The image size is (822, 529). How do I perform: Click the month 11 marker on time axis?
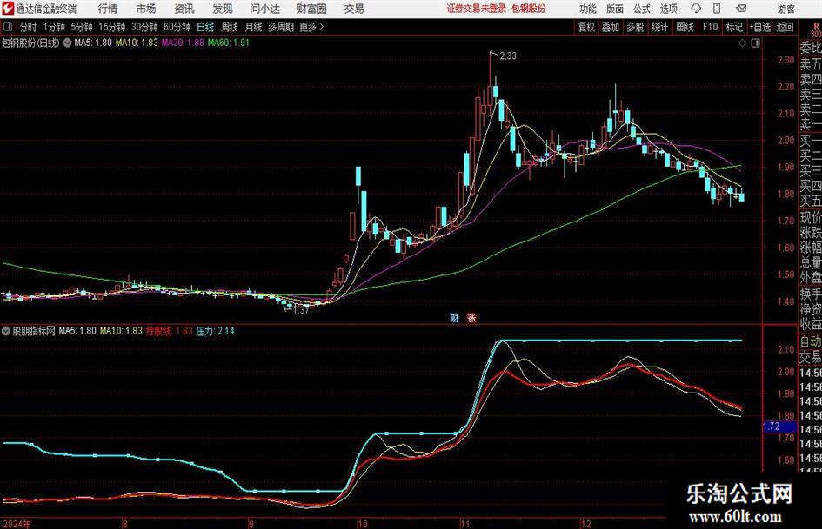(x=465, y=524)
